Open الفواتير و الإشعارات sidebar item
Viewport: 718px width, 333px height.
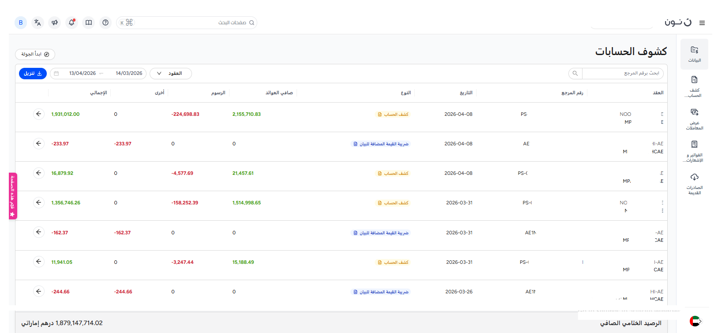tap(694, 151)
